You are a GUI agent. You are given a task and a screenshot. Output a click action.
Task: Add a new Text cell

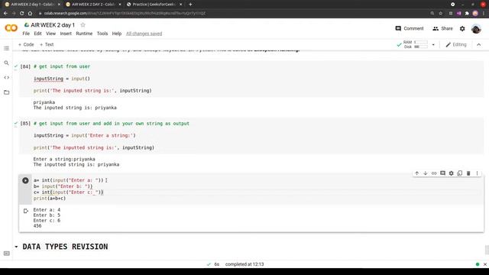47,44
